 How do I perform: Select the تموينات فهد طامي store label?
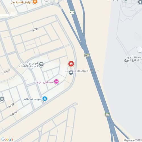(32, 99)
